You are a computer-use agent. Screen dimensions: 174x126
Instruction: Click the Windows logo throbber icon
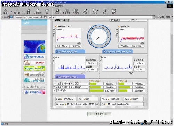170,6
